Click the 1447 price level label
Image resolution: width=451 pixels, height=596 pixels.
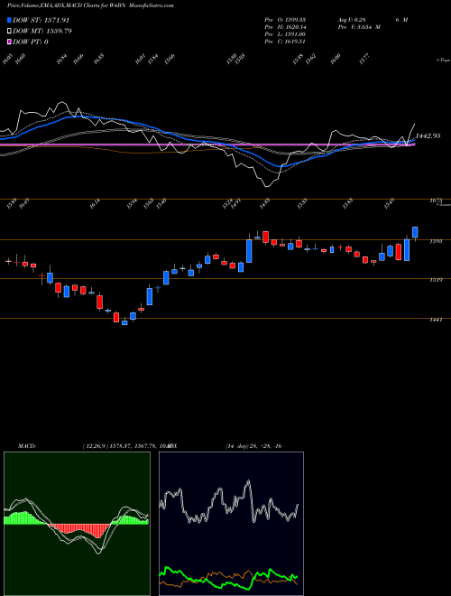(x=436, y=320)
